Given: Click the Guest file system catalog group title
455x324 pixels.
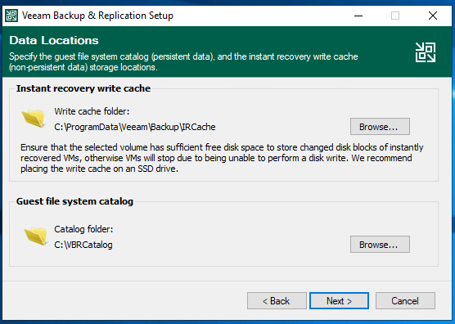Looking at the screenshot, I should [74, 201].
